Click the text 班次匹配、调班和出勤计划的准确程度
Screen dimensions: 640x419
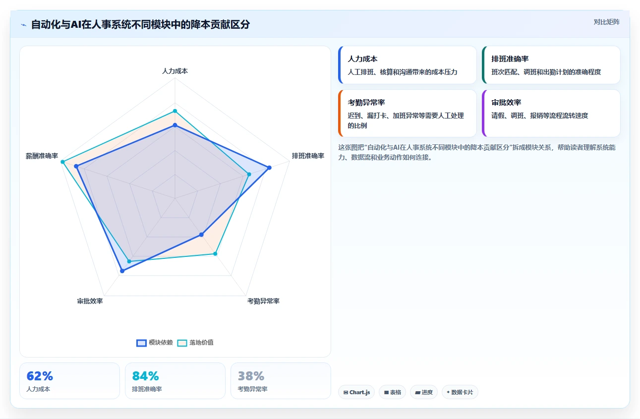pyautogui.click(x=546, y=72)
